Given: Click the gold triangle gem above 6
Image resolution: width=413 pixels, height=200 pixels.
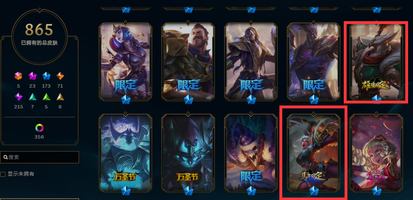Looking at the screenshot, I should pos(60,97).
